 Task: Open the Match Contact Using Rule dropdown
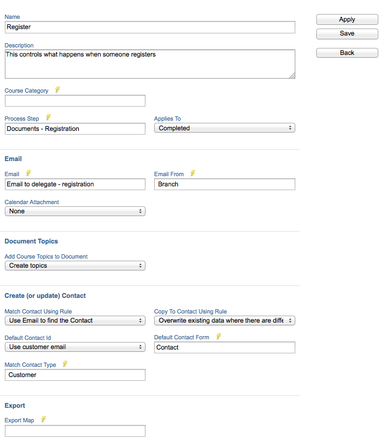pyautogui.click(x=75, y=320)
